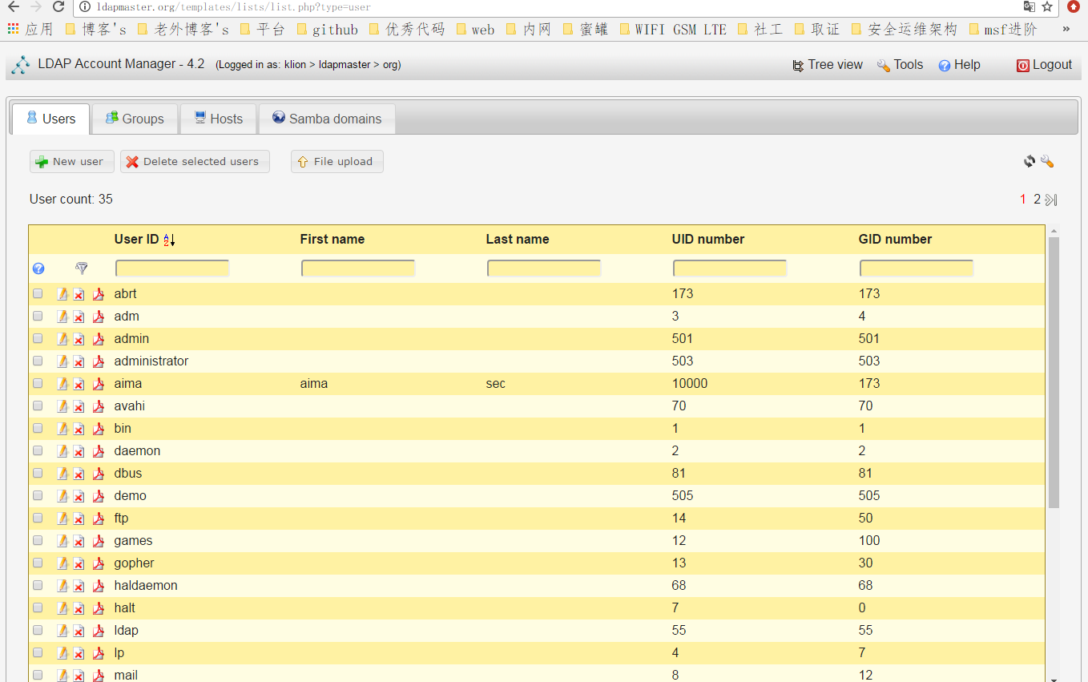Edit the ldap user entry
This screenshot has width=1088, height=682.
pyautogui.click(x=62, y=631)
